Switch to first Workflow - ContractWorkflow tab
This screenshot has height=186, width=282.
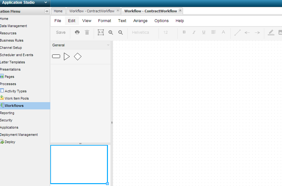pyautogui.click(x=92, y=11)
